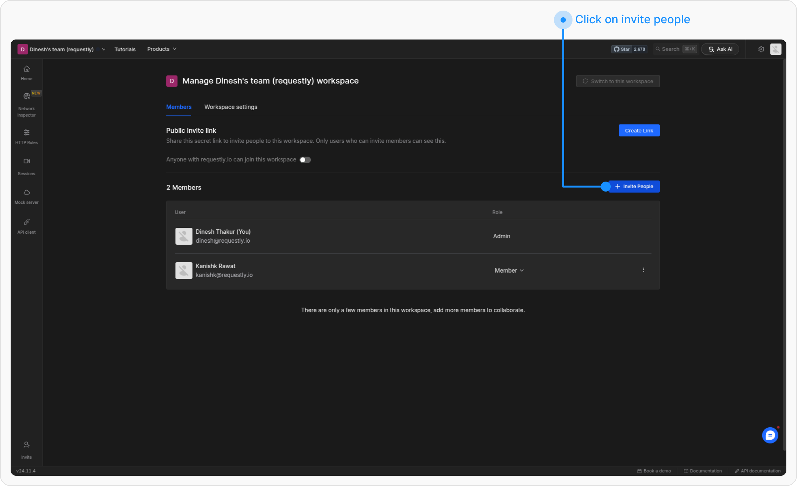This screenshot has width=797, height=486.
Task: Expand the Products menu
Action: tap(162, 49)
